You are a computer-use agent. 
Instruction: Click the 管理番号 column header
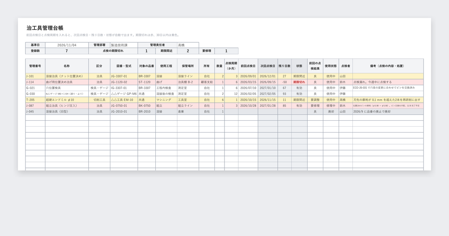[35, 66]
